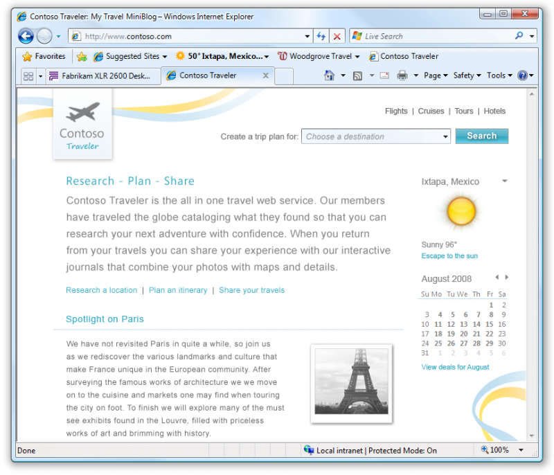Open the Home options dropdown arrow

tap(343, 75)
